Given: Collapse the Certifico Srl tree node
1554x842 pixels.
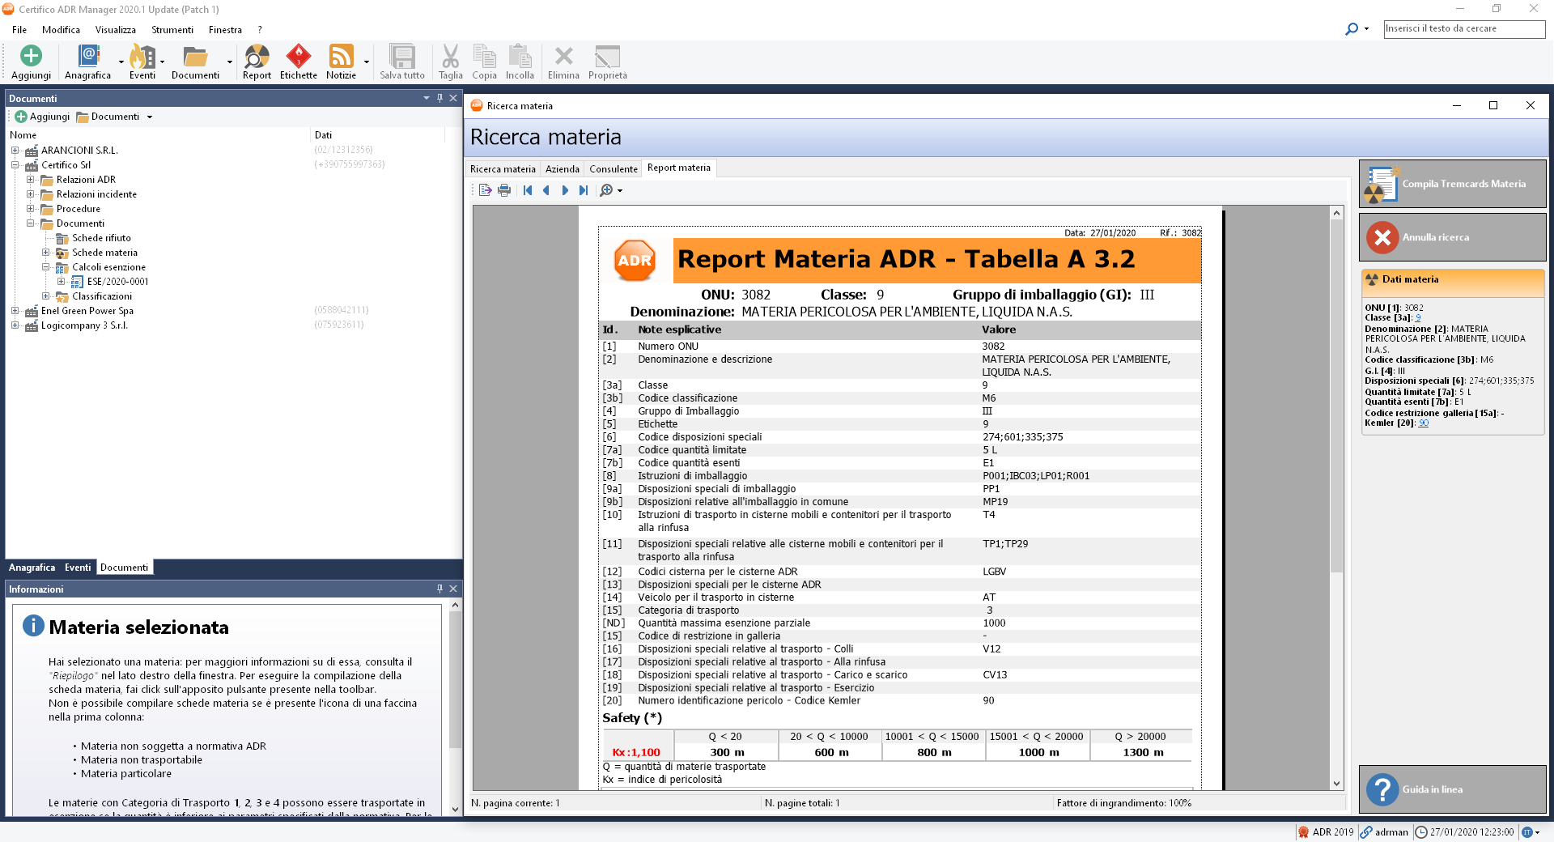Looking at the screenshot, I should tap(15, 165).
